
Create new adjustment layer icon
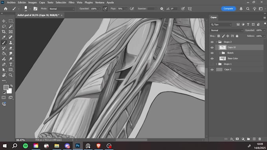click(243, 139)
